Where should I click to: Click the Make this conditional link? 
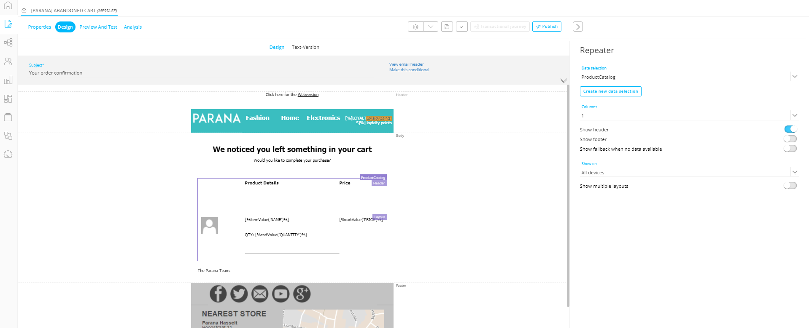point(409,70)
